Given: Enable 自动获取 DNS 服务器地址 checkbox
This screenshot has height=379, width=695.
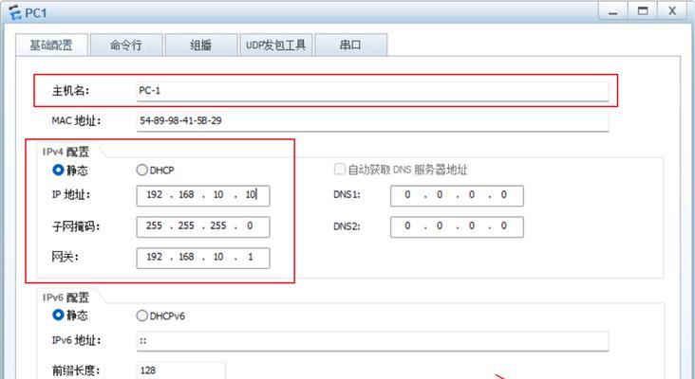Looking at the screenshot, I should 340,170.
